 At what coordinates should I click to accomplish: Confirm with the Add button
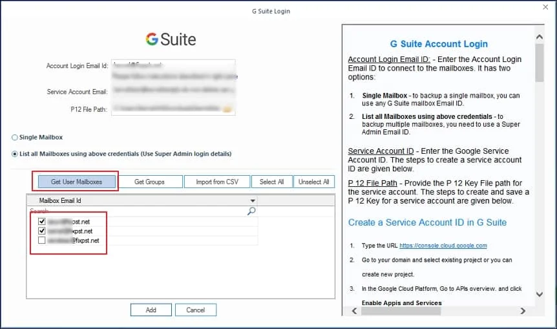151,310
